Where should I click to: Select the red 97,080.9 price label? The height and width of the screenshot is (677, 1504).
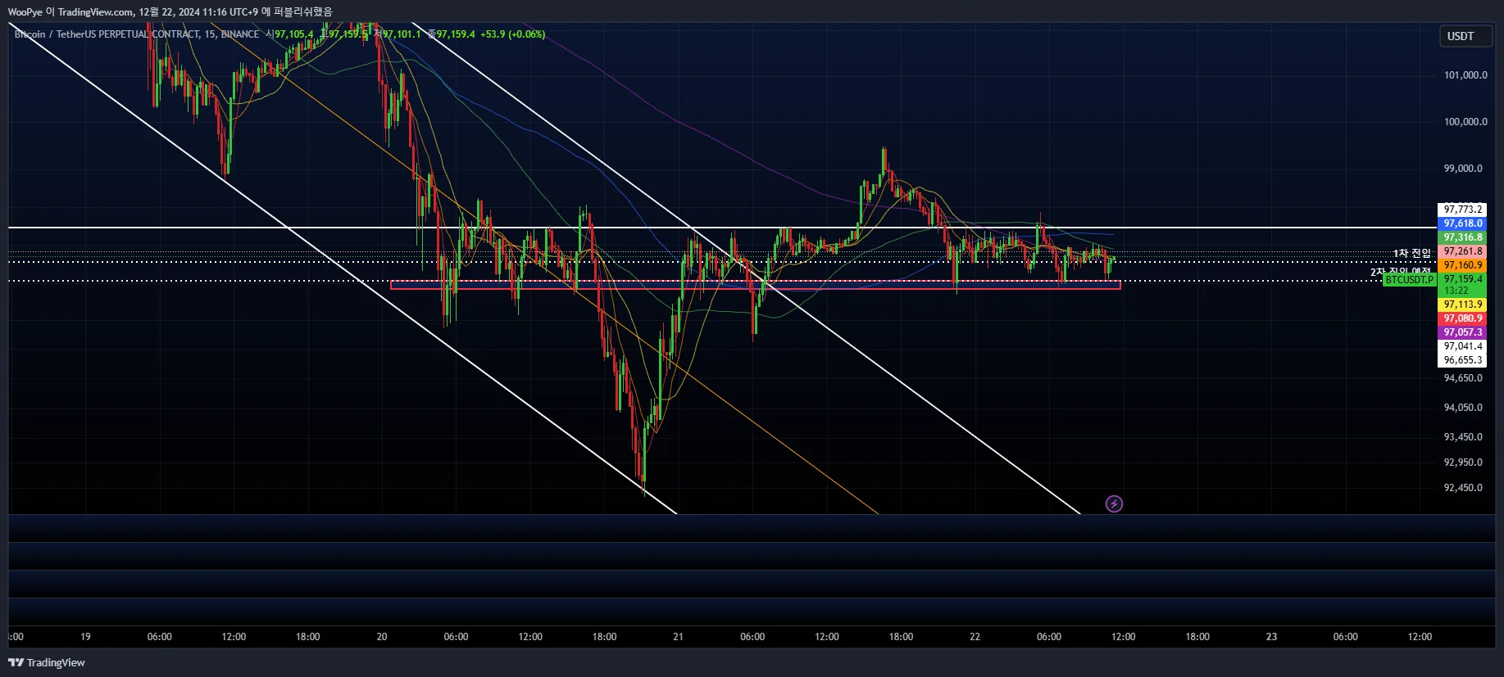1462,318
